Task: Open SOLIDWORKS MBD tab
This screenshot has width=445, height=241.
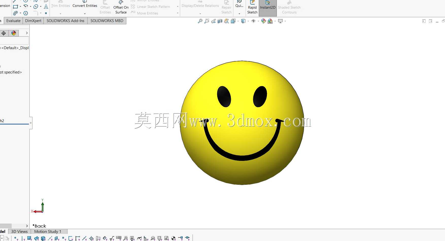Action: tap(107, 21)
